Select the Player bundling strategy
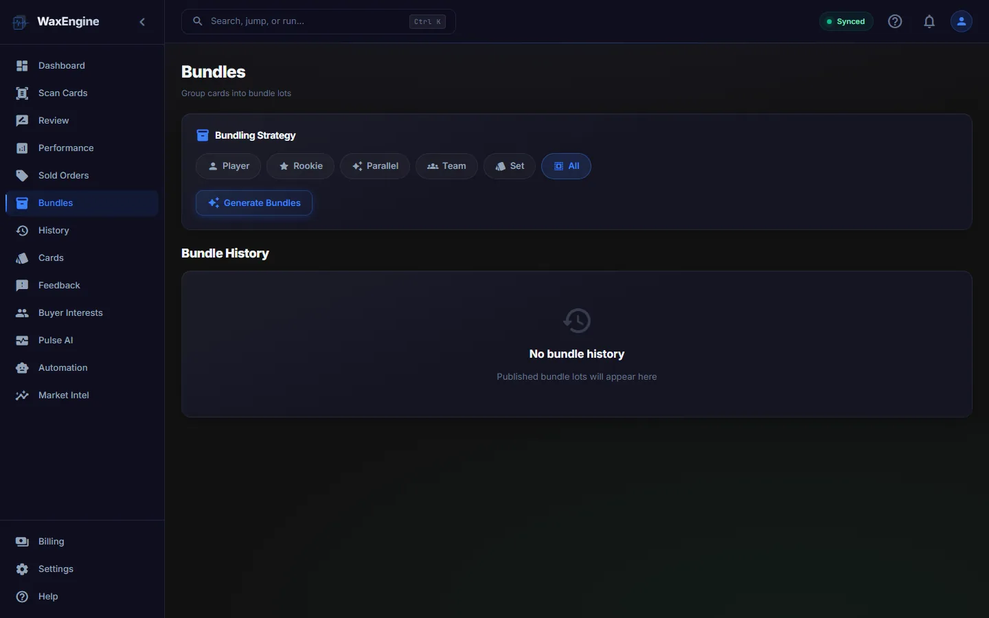 point(228,166)
